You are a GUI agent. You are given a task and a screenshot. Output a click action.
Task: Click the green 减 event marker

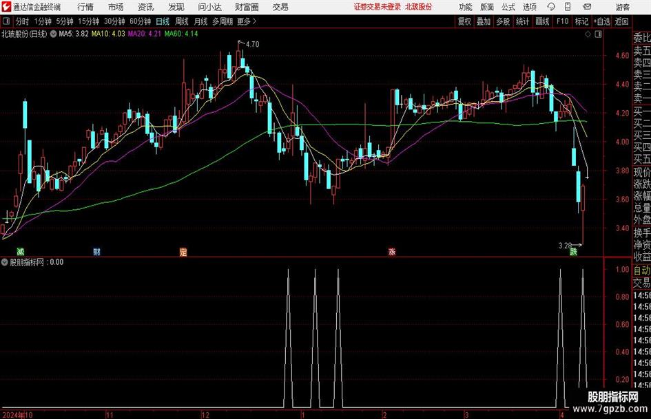[20, 251]
